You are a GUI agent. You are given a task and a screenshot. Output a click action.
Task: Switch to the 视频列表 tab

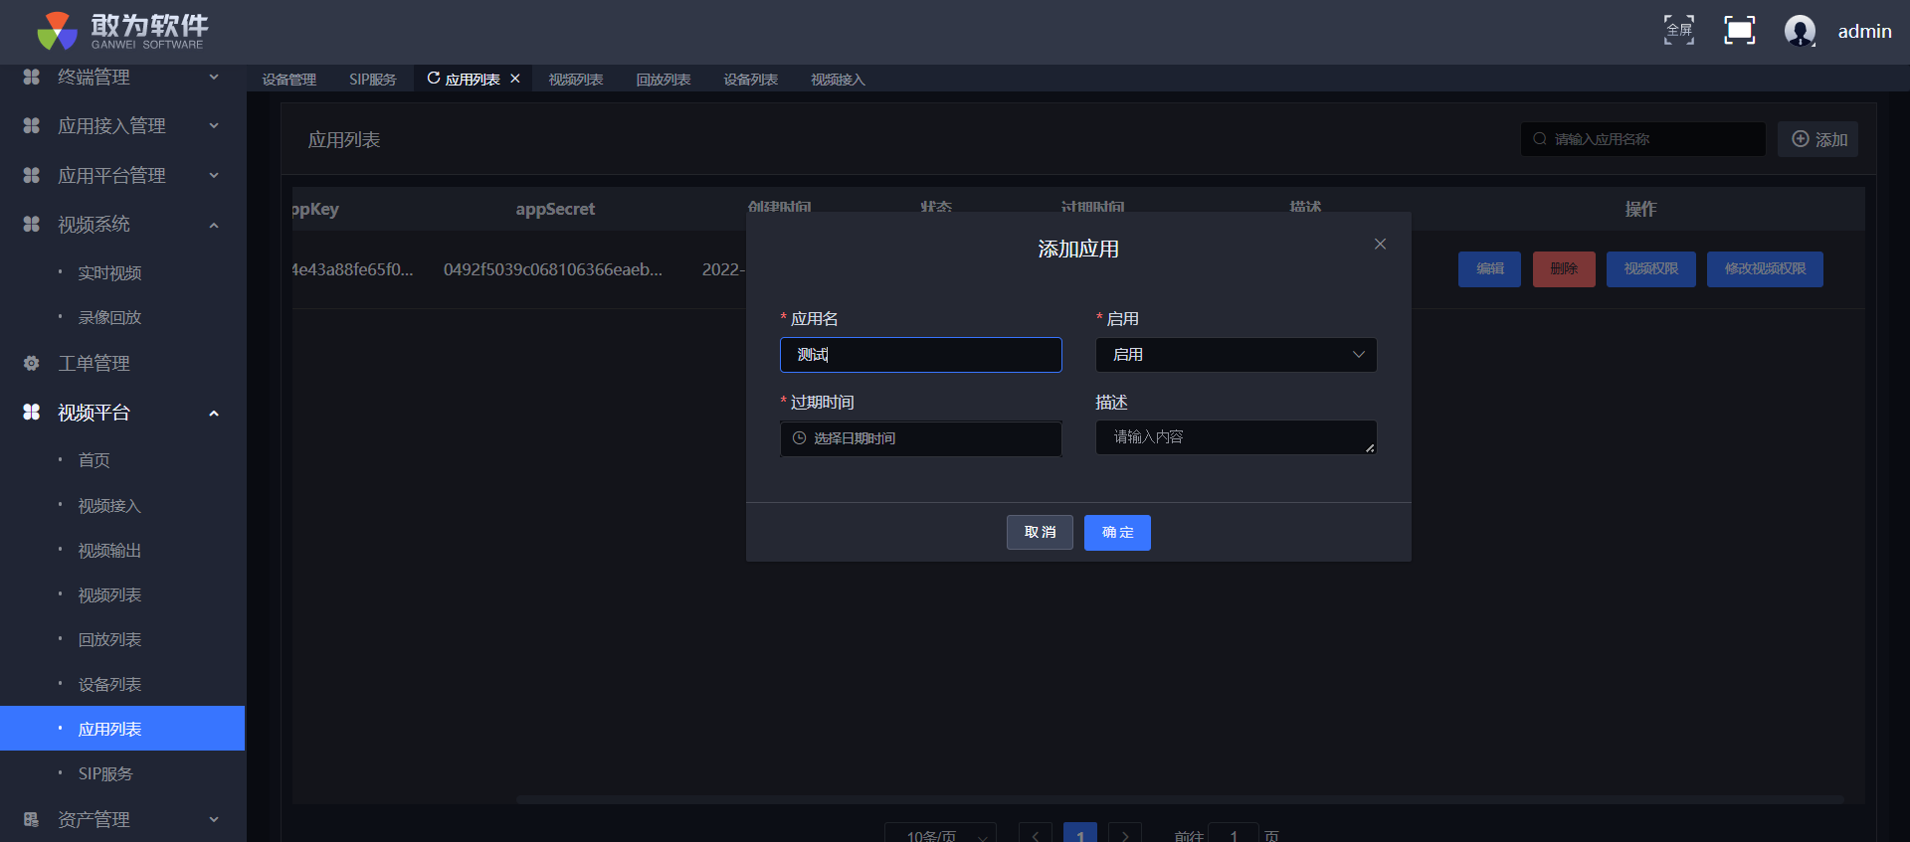point(575,80)
